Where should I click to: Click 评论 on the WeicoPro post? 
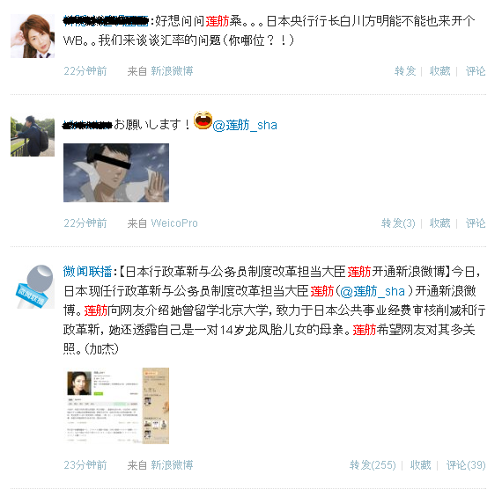click(x=476, y=223)
